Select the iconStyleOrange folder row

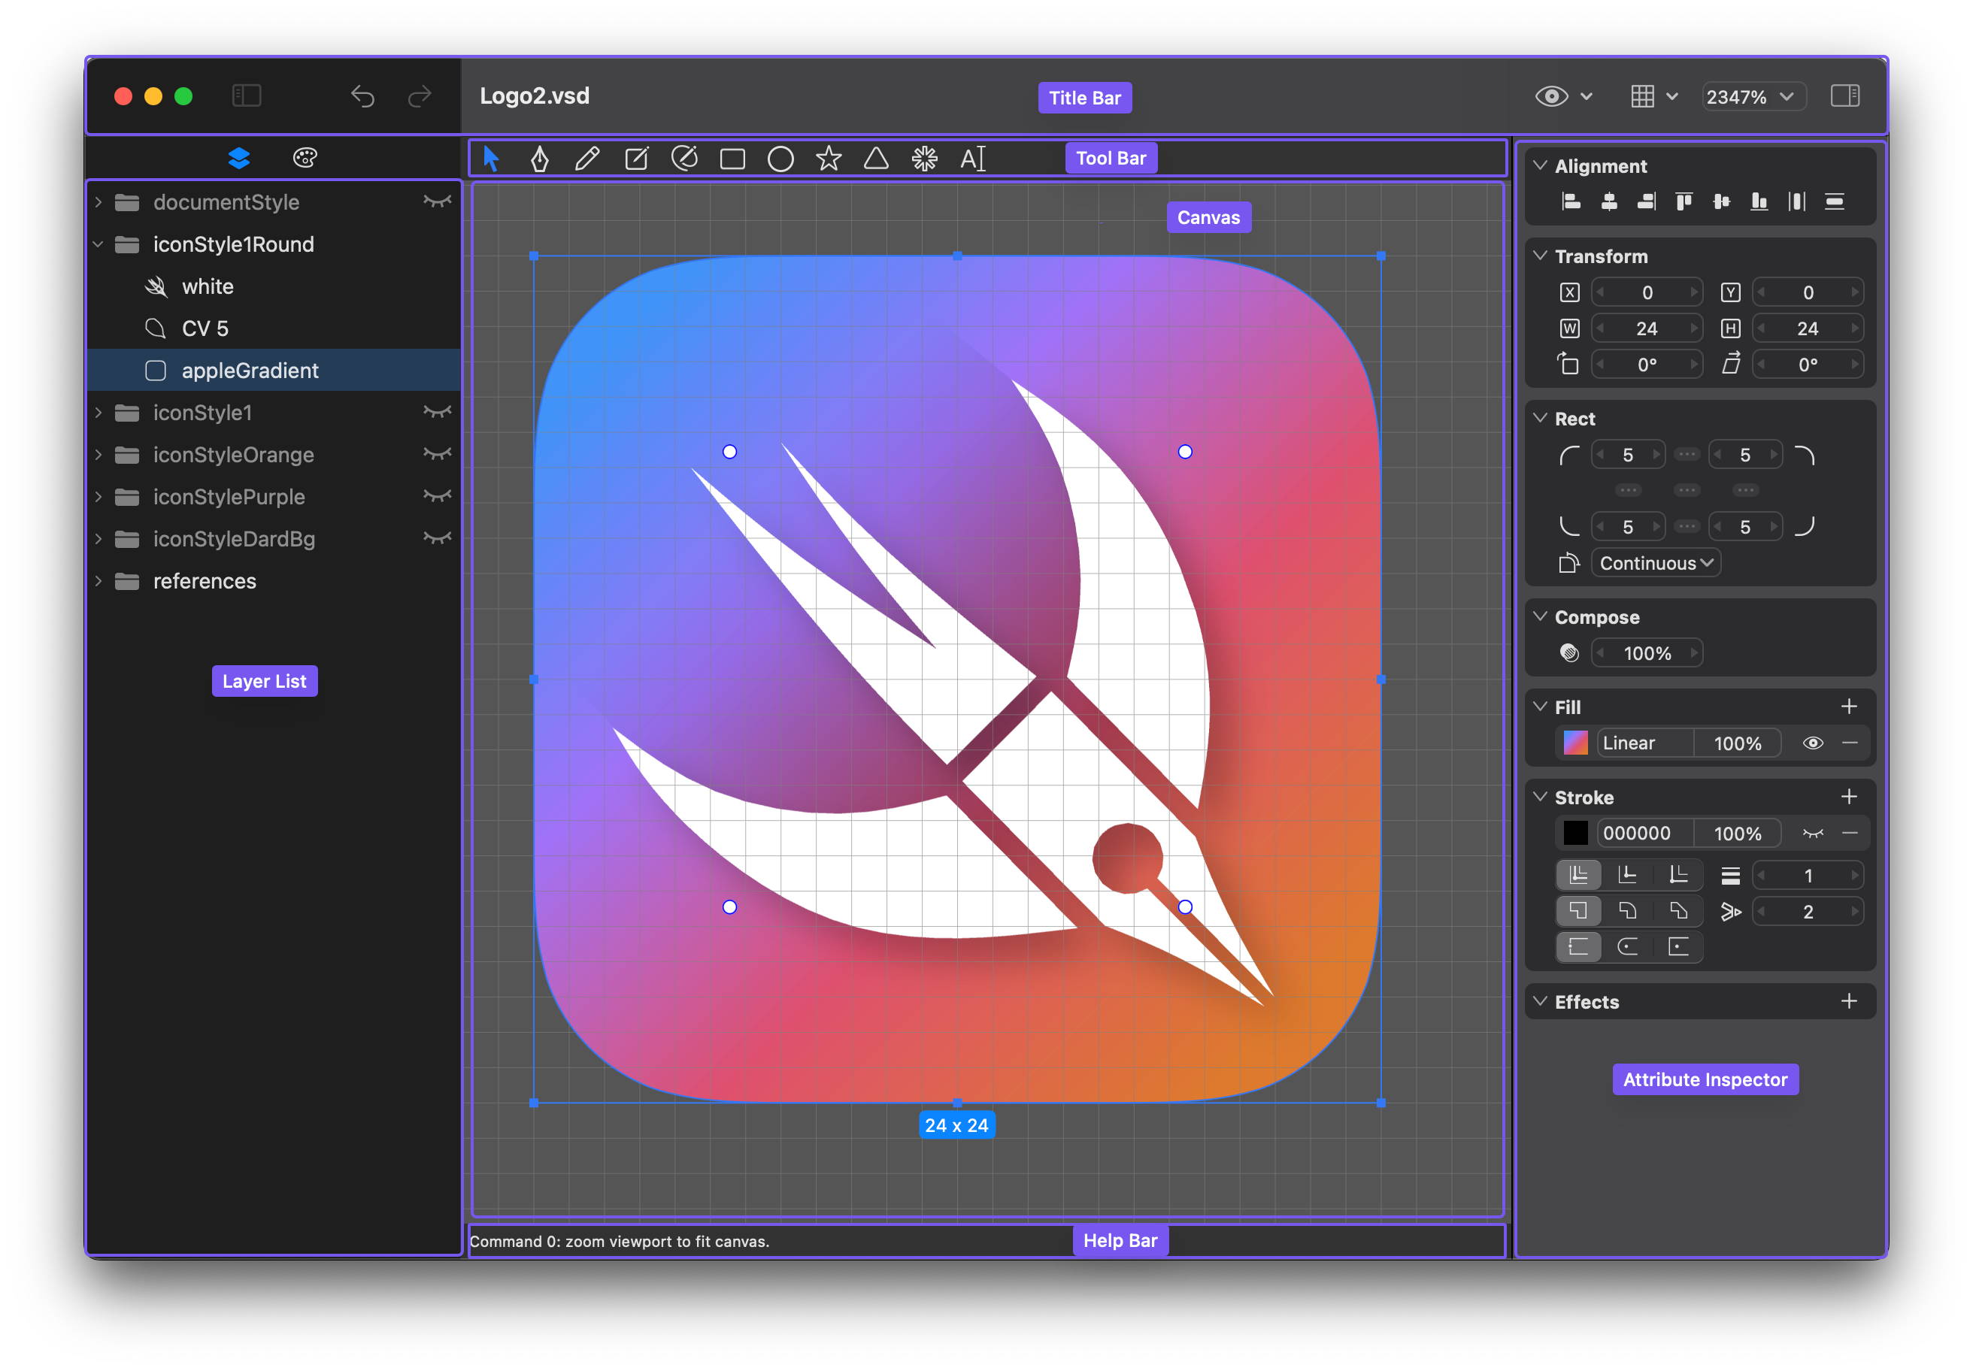click(274, 455)
